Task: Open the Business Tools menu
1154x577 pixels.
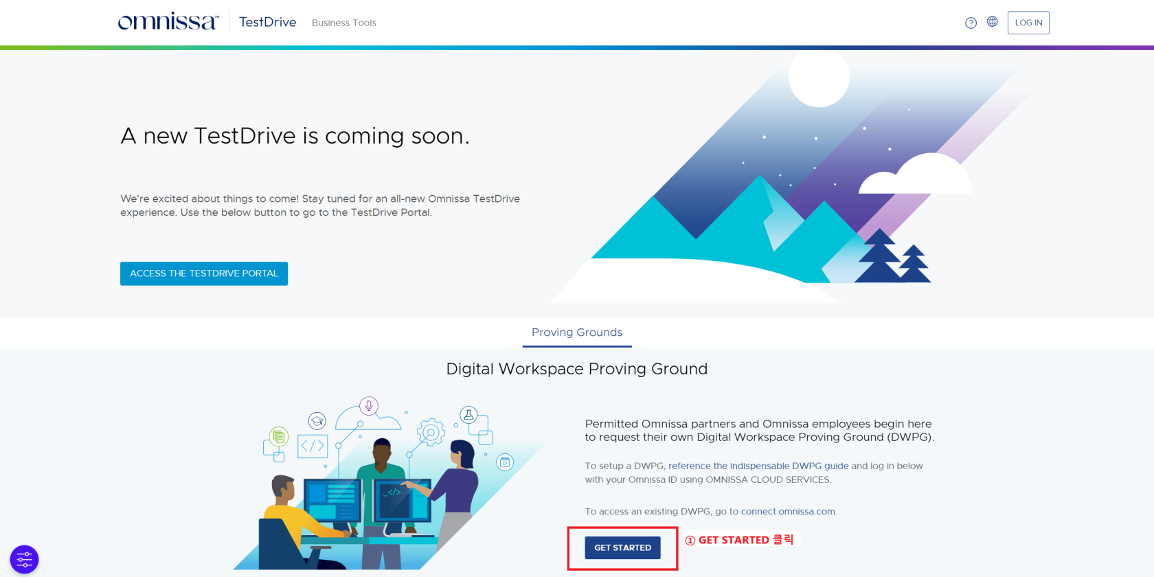Action: [x=343, y=23]
